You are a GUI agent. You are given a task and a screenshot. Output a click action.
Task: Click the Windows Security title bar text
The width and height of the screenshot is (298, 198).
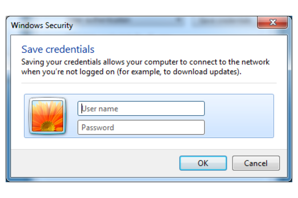(x=42, y=25)
